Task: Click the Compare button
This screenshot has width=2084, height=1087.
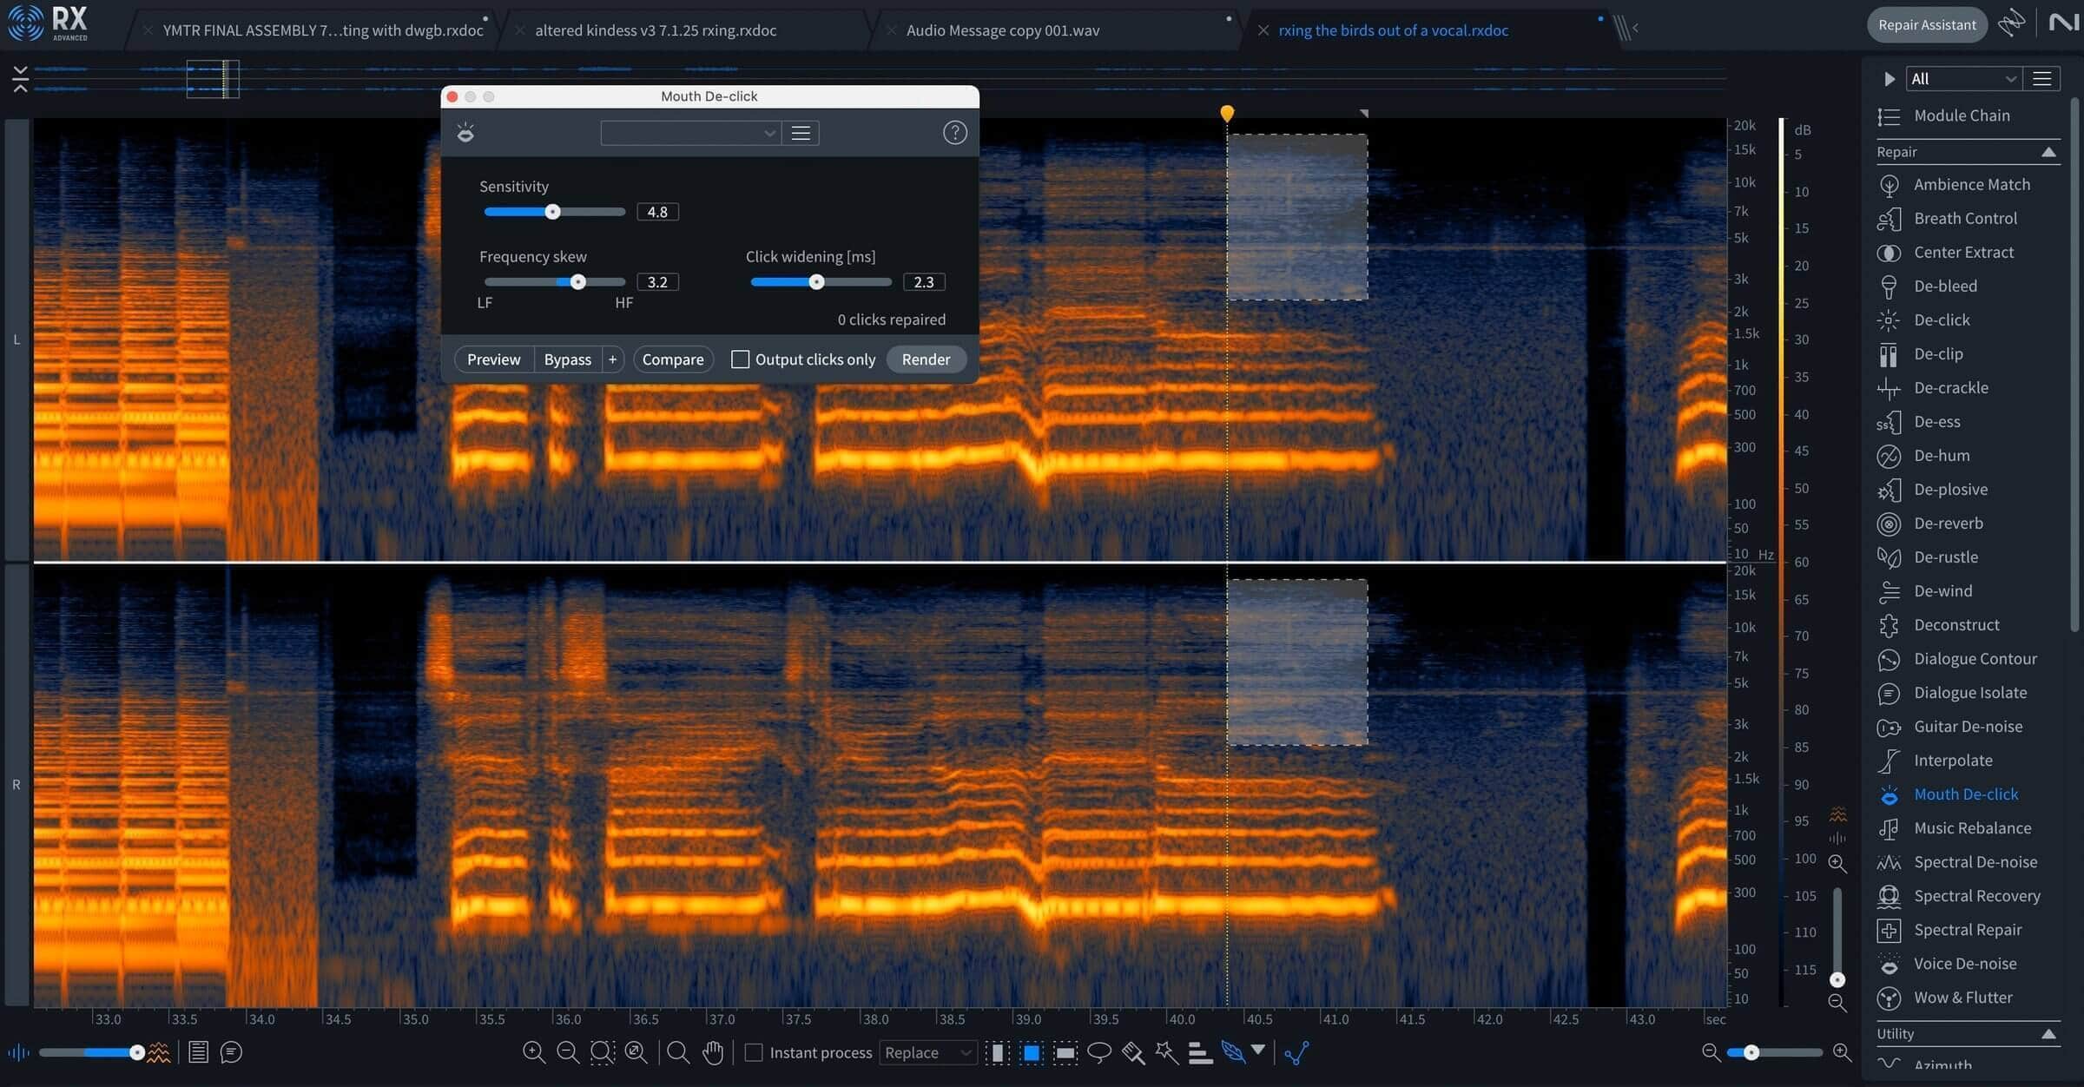Action: pyautogui.click(x=673, y=359)
